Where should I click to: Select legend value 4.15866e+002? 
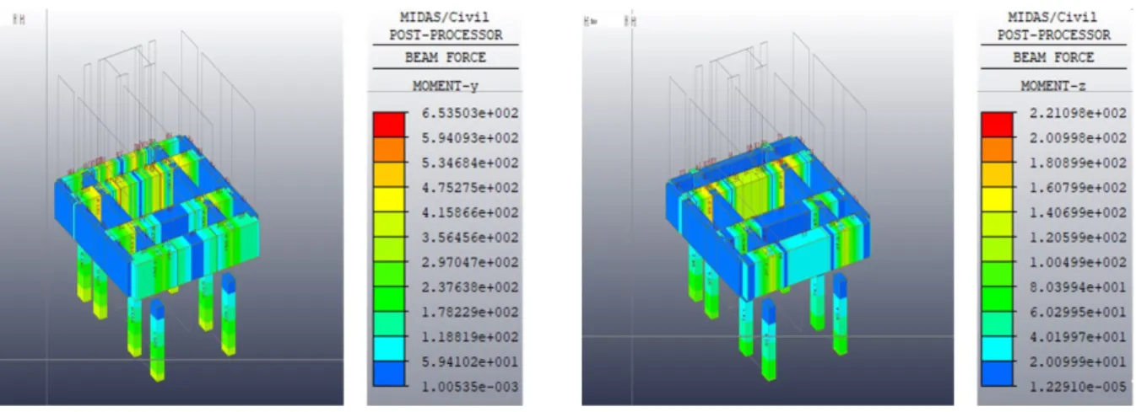point(470,213)
